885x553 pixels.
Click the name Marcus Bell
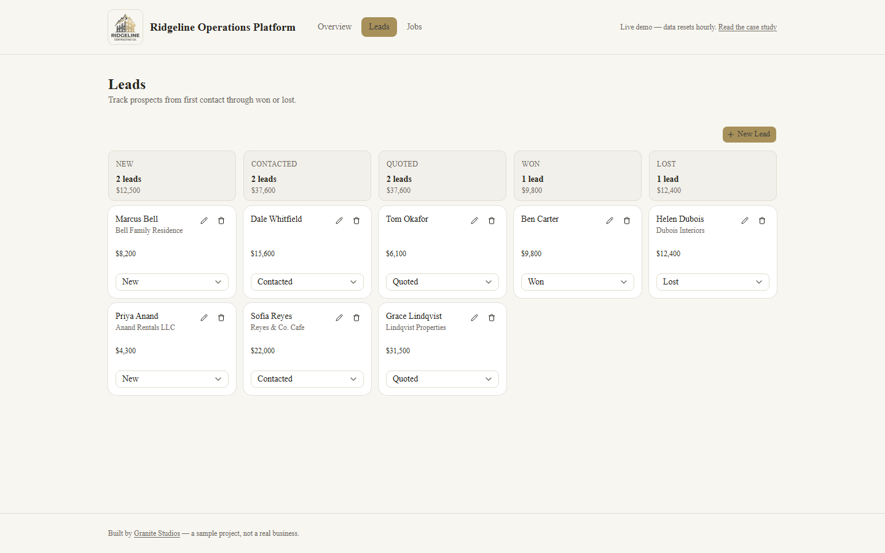pos(136,219)
